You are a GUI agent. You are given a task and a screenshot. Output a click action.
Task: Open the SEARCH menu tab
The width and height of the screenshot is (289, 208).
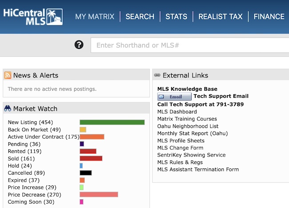(x=140, y=16)
